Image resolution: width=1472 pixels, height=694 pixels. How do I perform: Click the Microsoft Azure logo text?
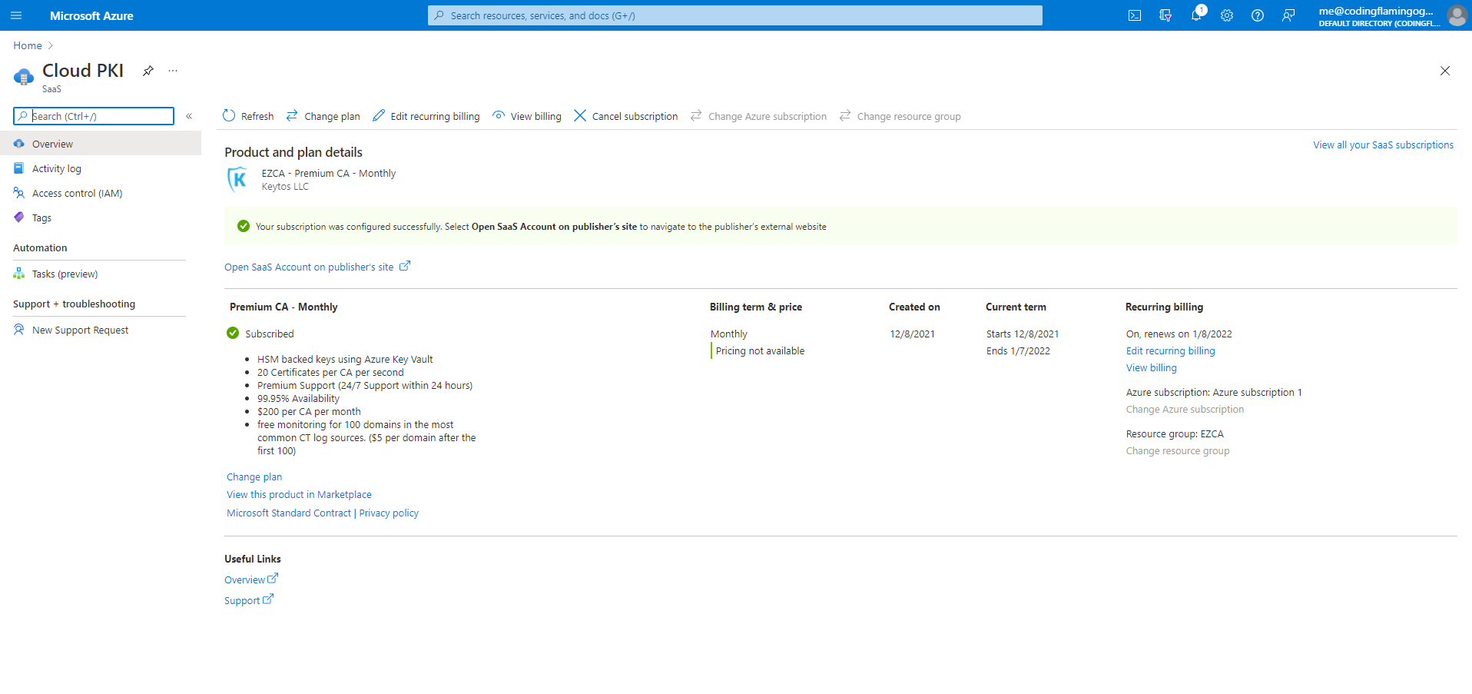[91, 15]
